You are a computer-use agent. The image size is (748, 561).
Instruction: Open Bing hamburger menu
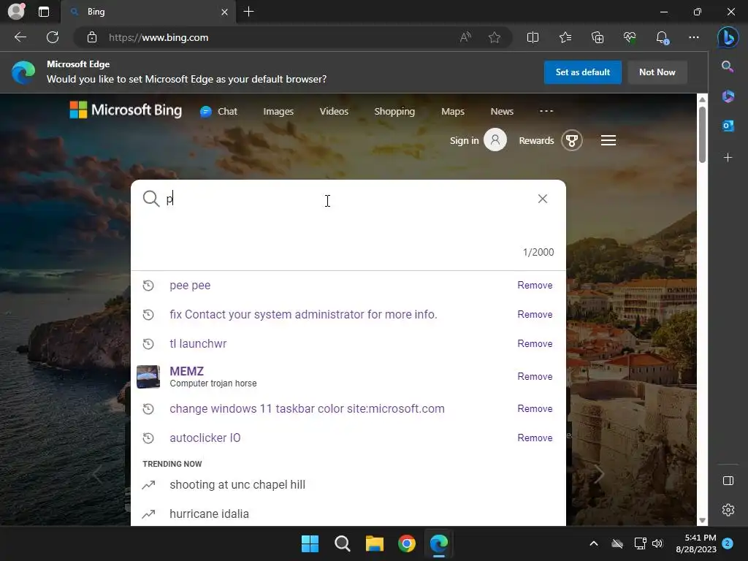(x=608, y=141)
